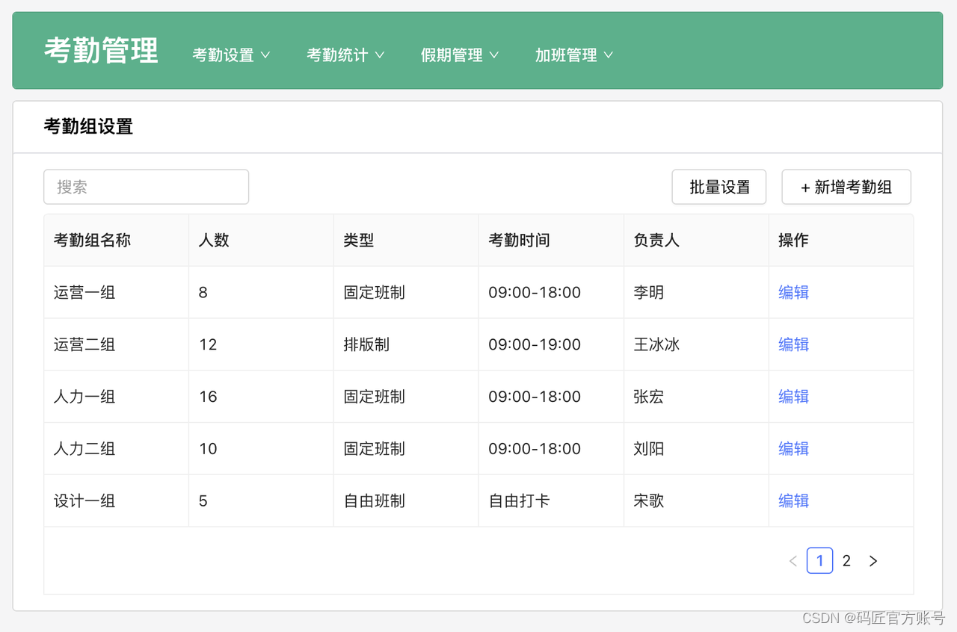Select the 运营二组 name cell

click(117, 344)
